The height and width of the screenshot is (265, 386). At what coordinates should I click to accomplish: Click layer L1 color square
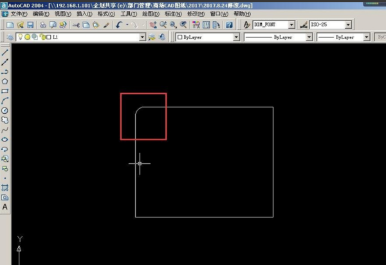[x=49, y=37]
